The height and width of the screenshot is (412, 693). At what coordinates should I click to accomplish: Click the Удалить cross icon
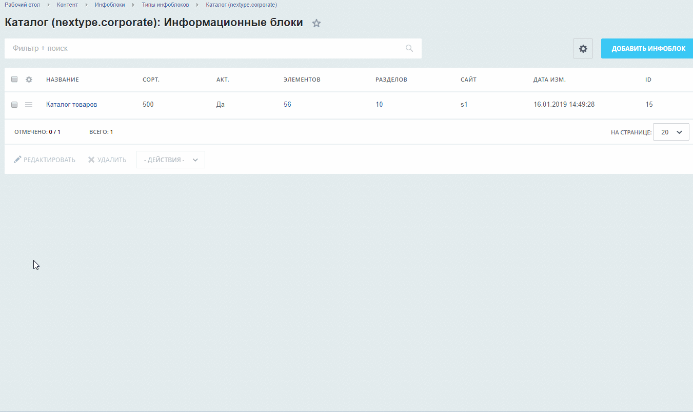[91, 160]
